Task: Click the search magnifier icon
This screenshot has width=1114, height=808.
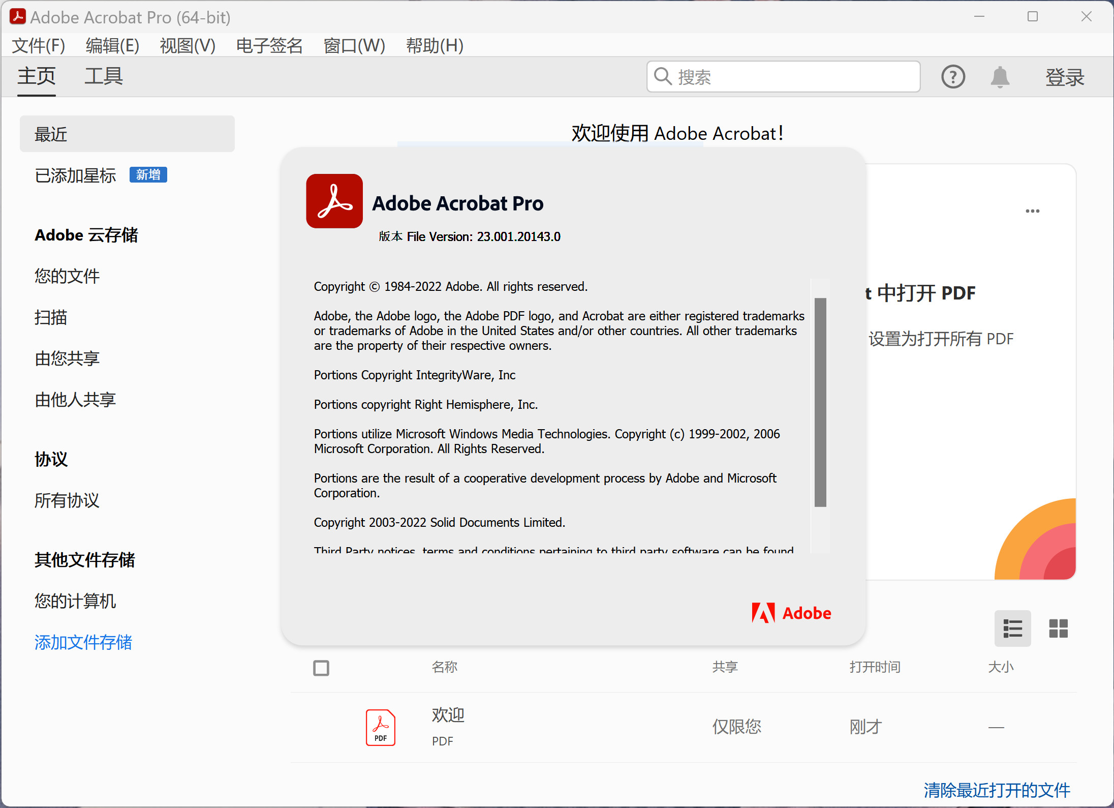Action: point(663,76)
